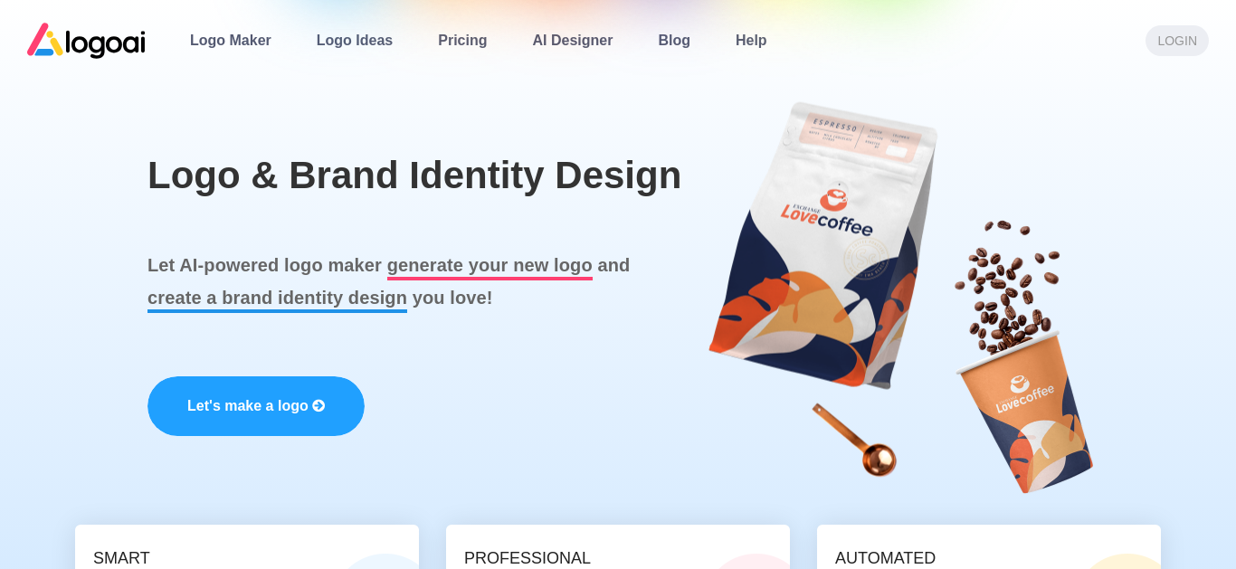This screenshot has height=569, width=1236.
Task: Click the Lovecoffee coffee bag image
Action: click(x=822, y=244)
